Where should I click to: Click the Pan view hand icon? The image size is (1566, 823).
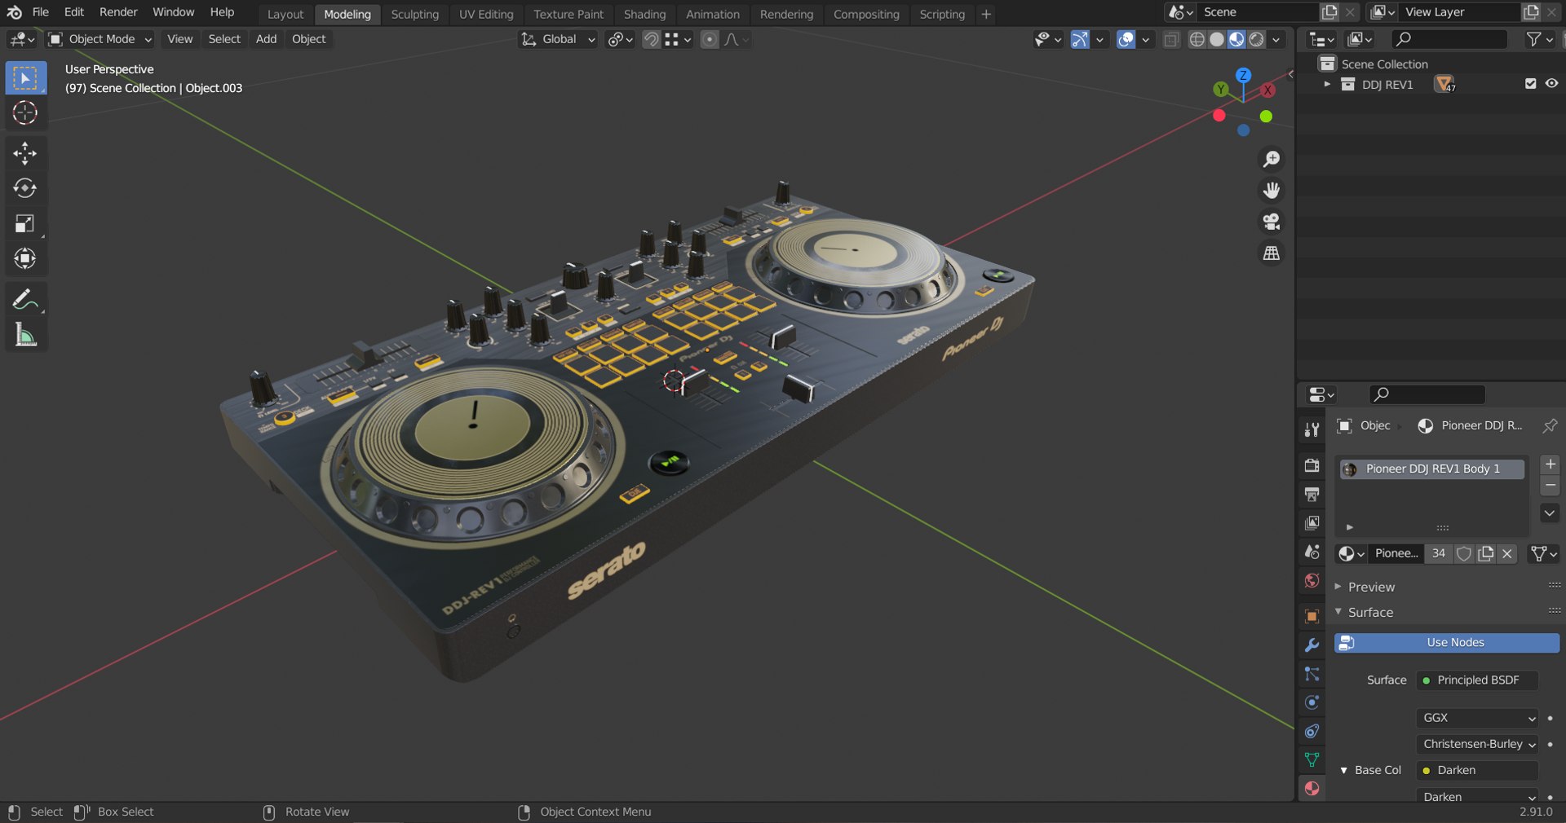click(1271, 191)
